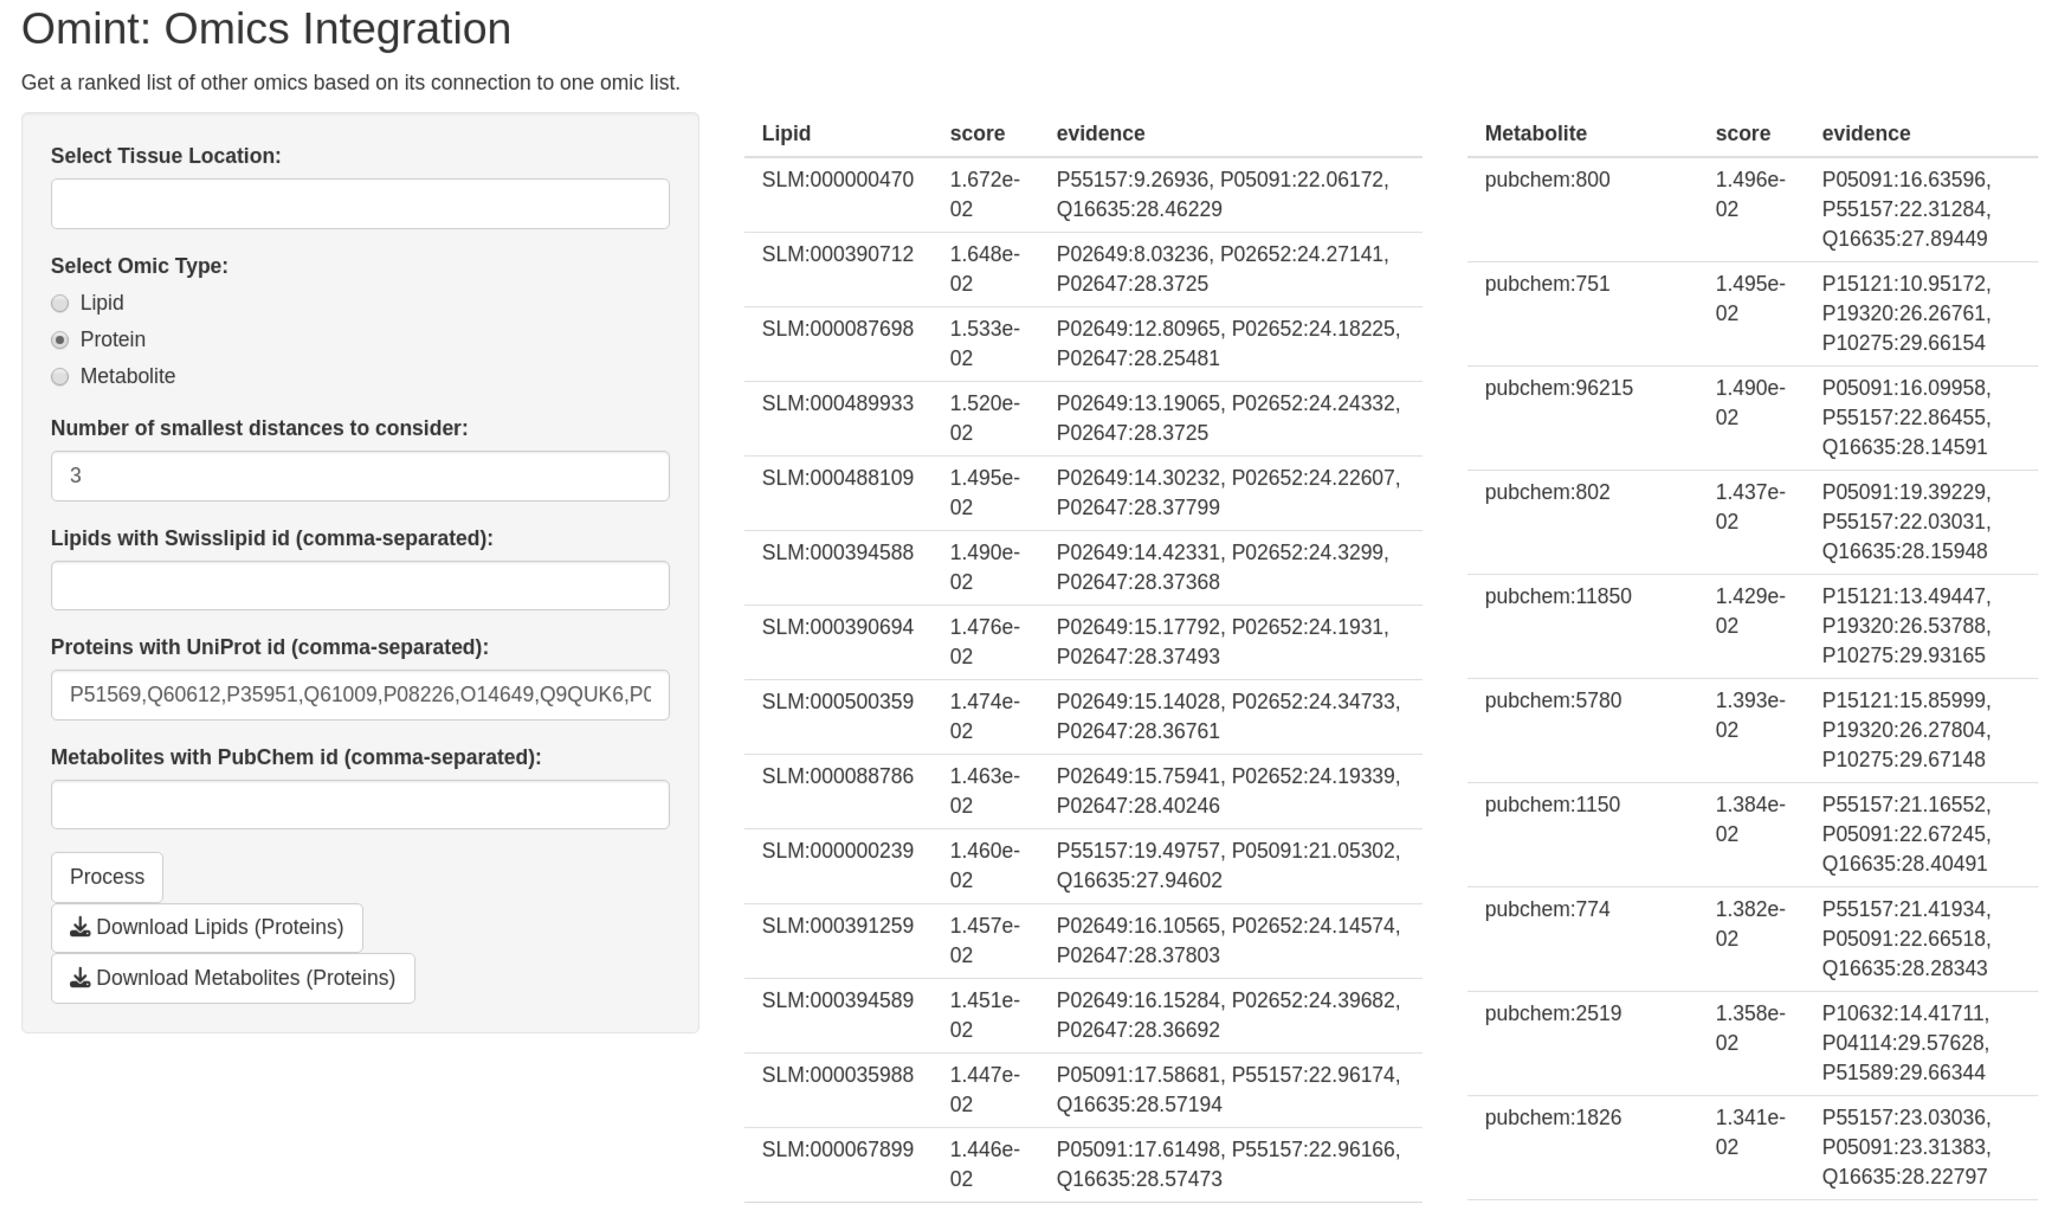
Task: Click the Metabolite column header
Action: (x=1535, y=134)
